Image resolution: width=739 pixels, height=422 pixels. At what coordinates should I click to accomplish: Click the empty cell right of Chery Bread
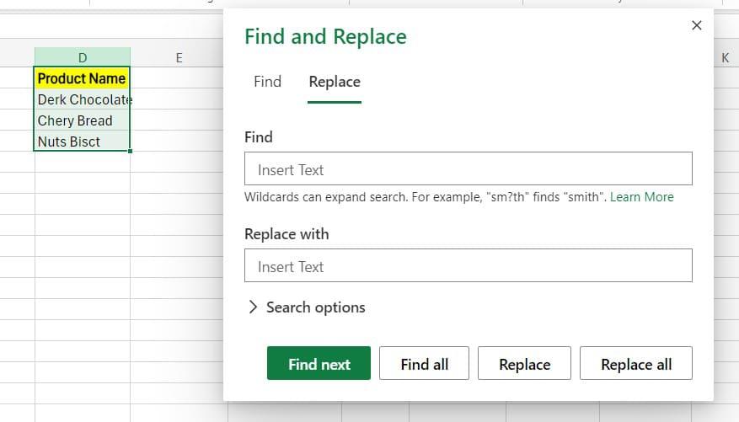click(x=179, y=120)
